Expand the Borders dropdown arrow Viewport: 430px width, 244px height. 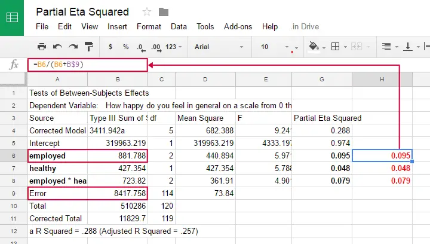[345, 47]
